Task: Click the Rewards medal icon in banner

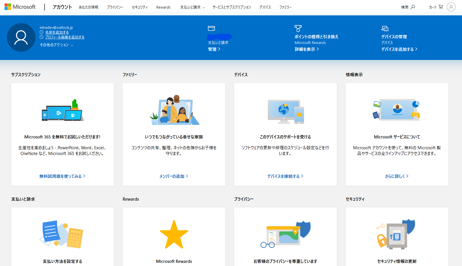Action: click(298, 28)
